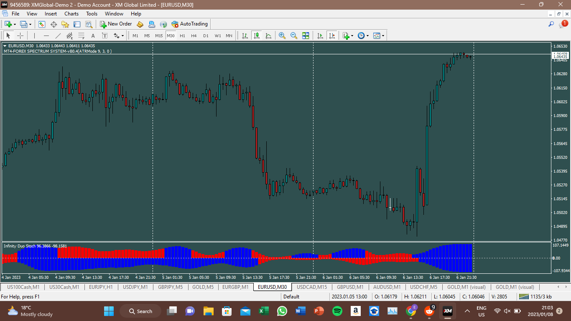This screenshot has width=571, height=321.
Task: Draw a trendline with the Trendline tool
Action: point(58,36)
